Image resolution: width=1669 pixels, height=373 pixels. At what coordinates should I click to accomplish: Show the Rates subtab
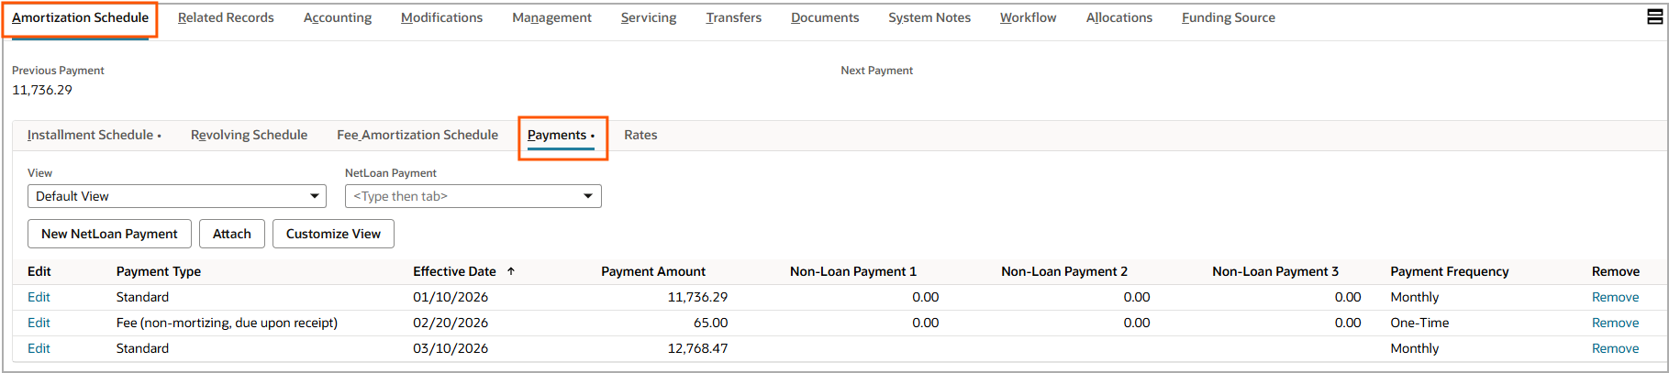[x=640, y=135]
